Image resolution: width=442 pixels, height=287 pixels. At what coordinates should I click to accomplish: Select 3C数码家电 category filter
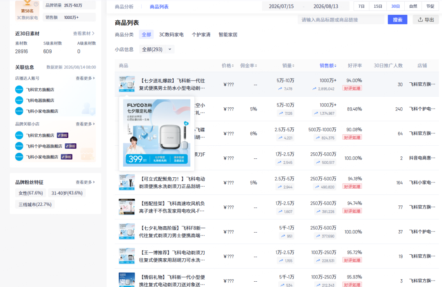tap(171, 35)
